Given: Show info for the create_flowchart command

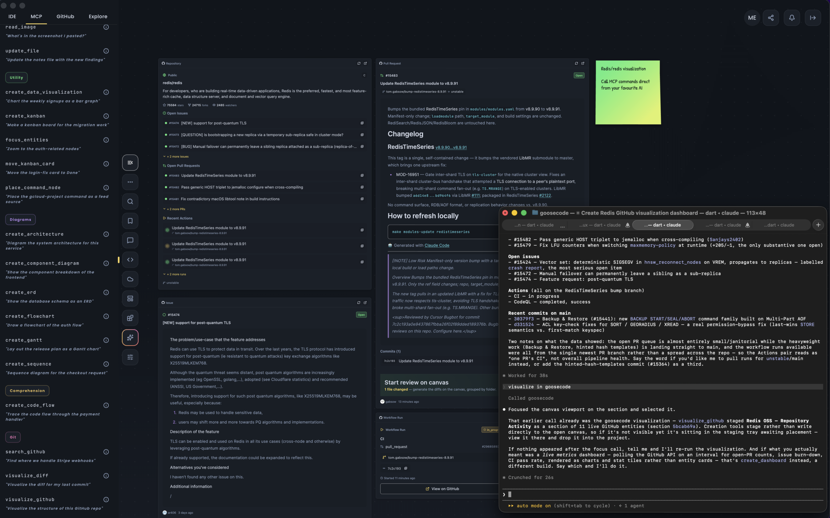Looking at the screenshot, I should click(x=106, y=316).
